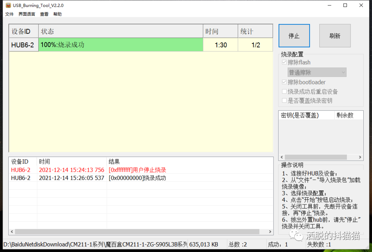This screenshot has height=252, width=372.
Task: Click the 停止 button
Action: coord(294,36)
